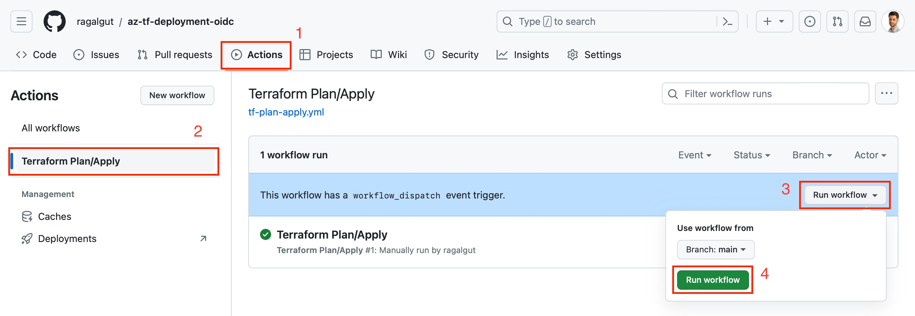Viewport: 915px width, 316px height.
Task: Click the "Use workflow from" label
Action: click(715, 228)
